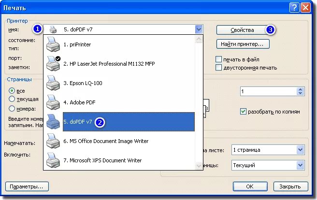Screen dimensions: 317x200
Task: Click the priPrinter printer icon
Action: click(53, 44)
